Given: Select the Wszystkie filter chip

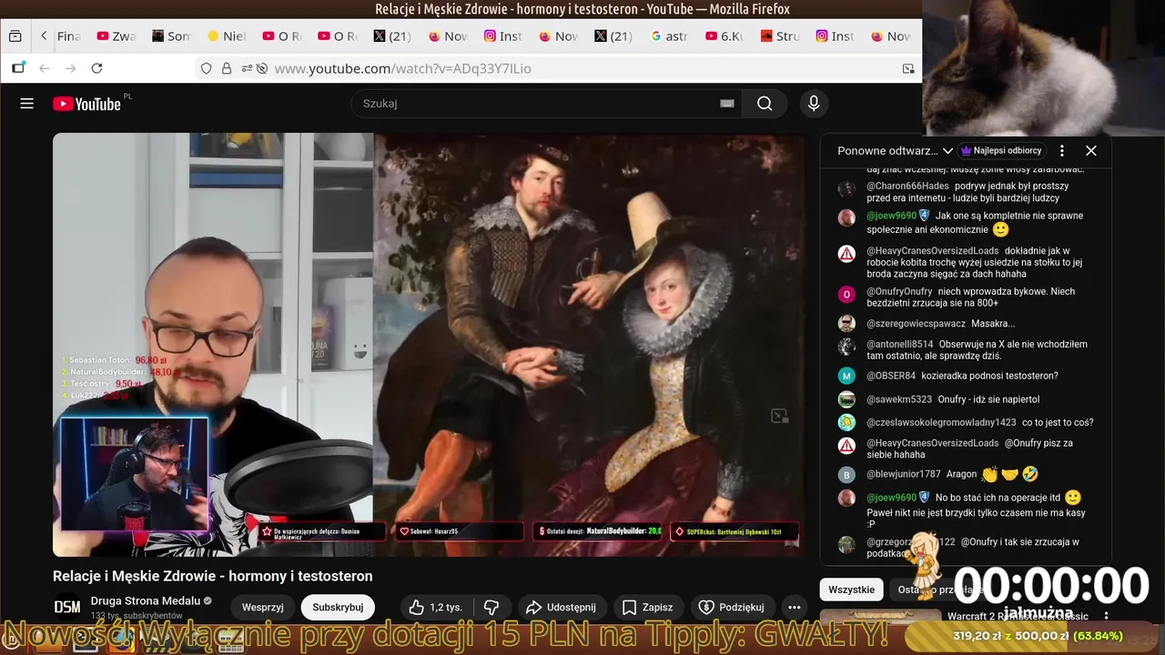Looking at the screenshot, I should click(x=852, y=589).
